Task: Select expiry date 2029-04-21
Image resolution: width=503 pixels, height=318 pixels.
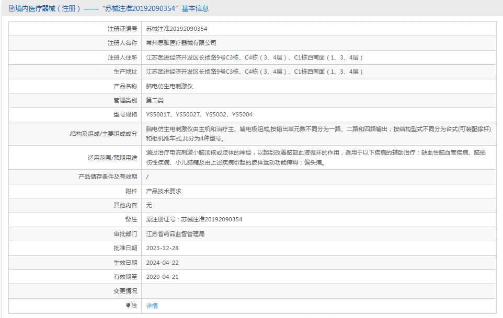Action: pos(162,277)
